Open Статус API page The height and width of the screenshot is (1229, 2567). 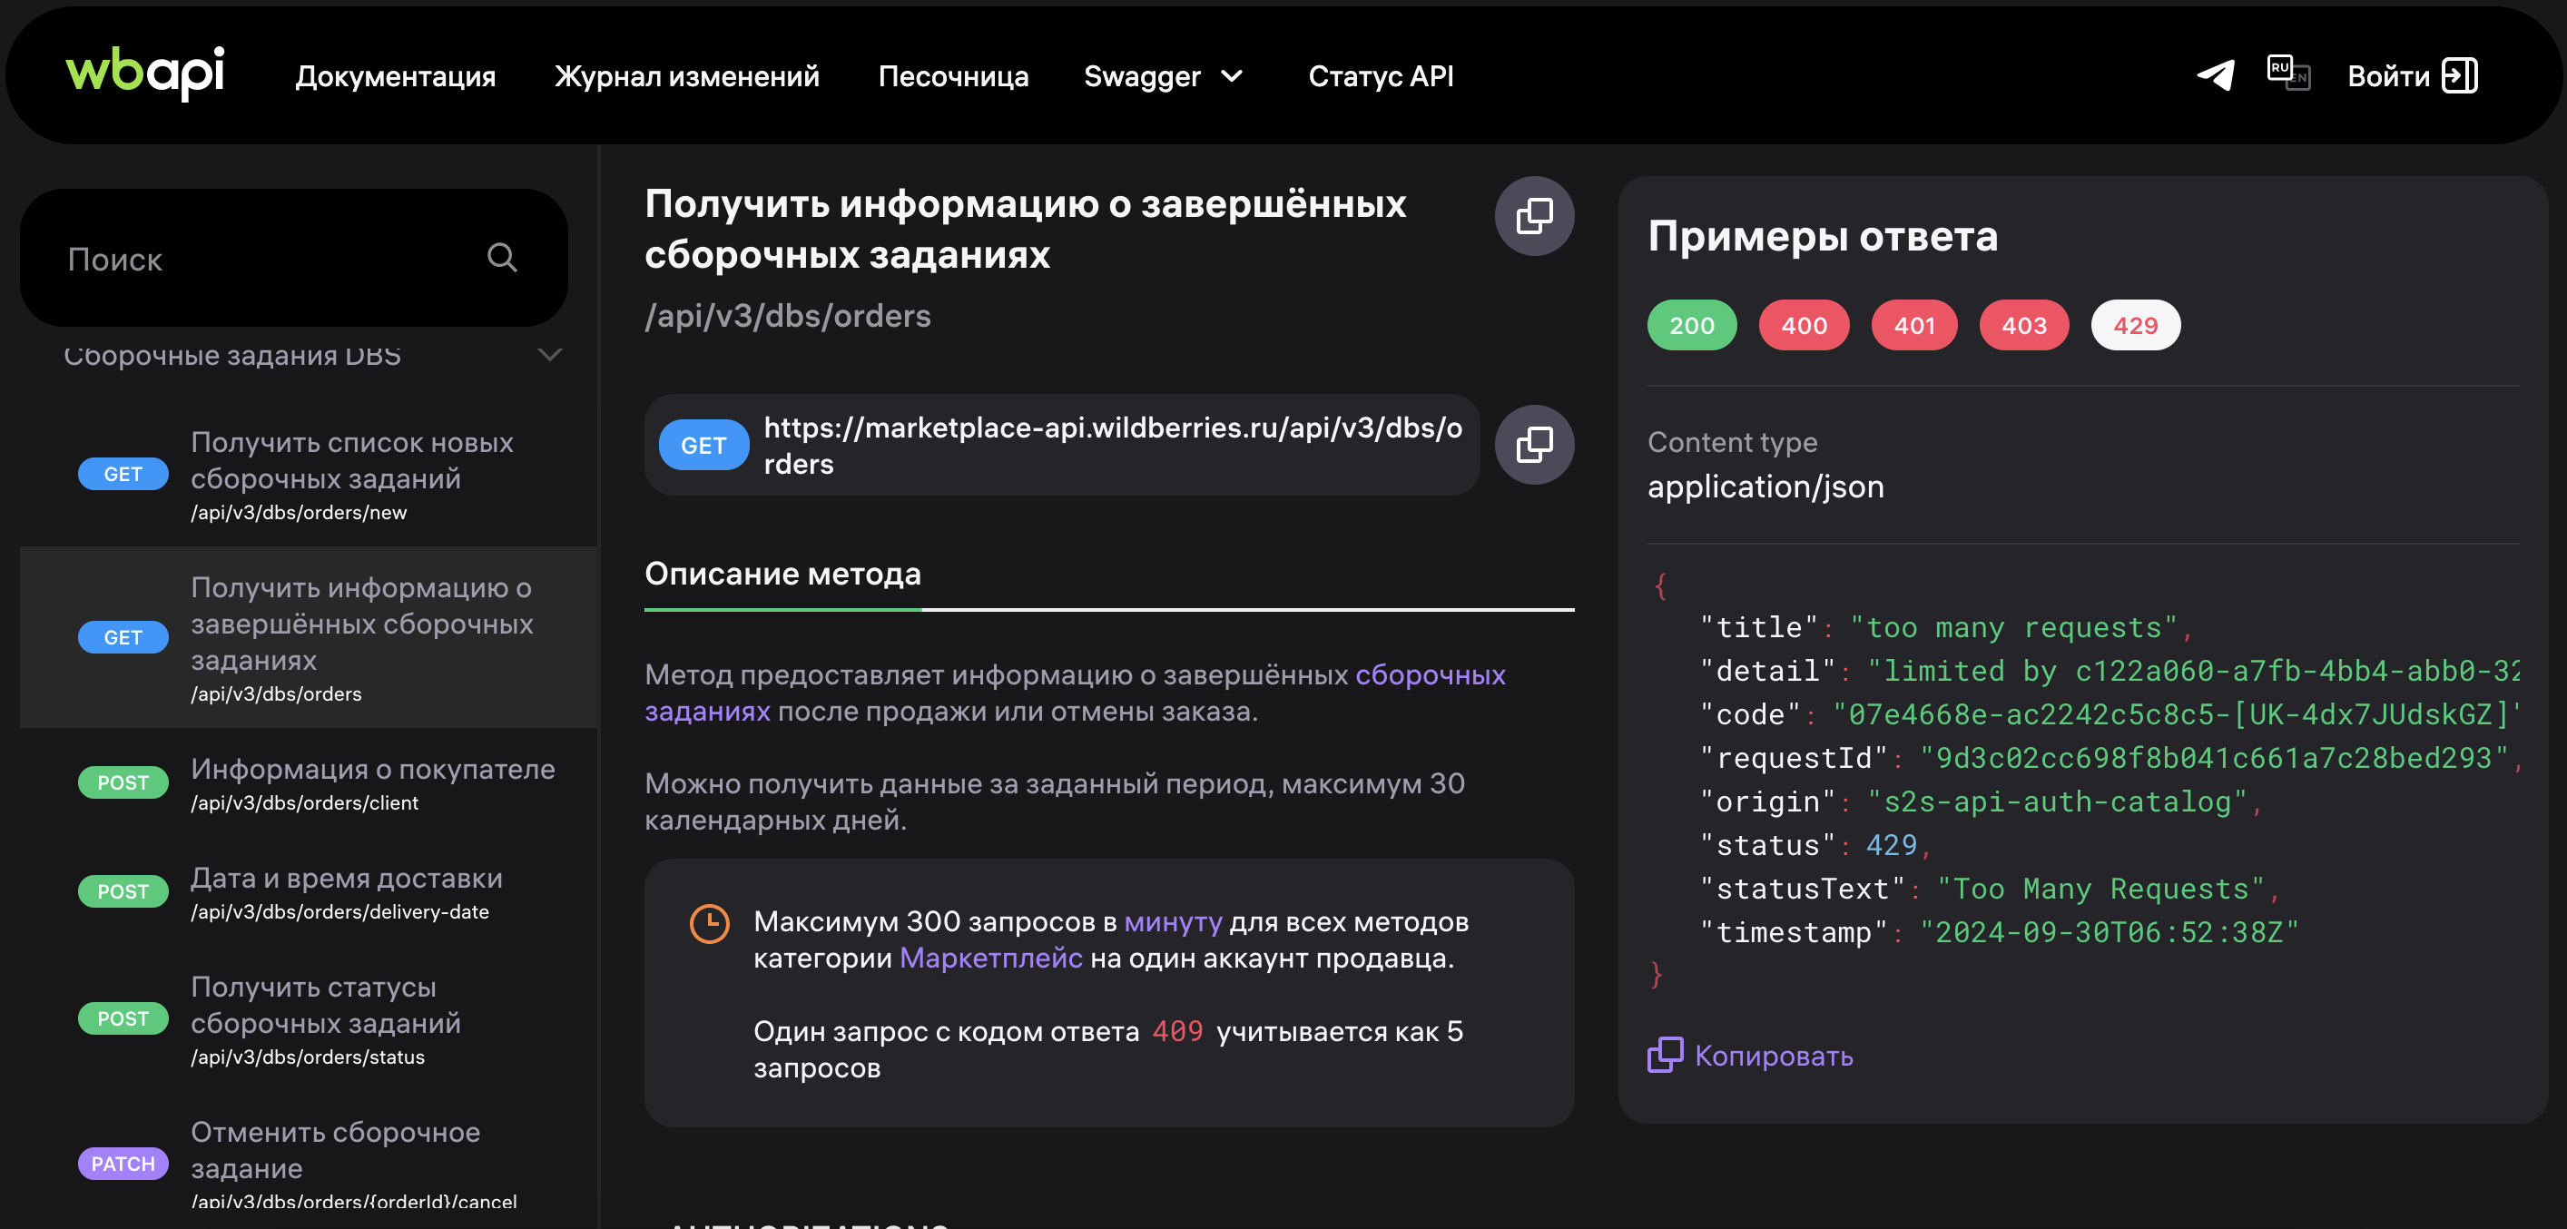pyautogui.click(x=1380, y=77)
